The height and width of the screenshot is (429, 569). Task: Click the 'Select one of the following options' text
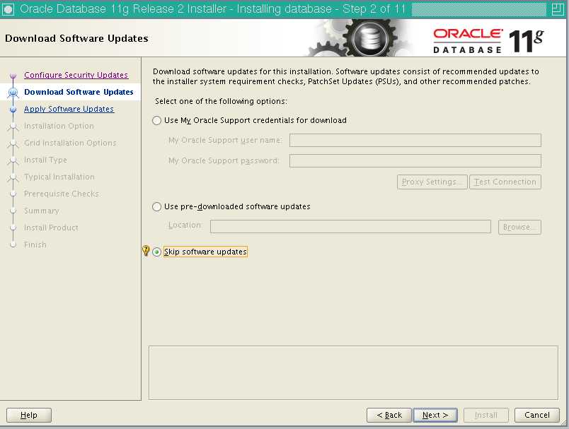(221, 102)
